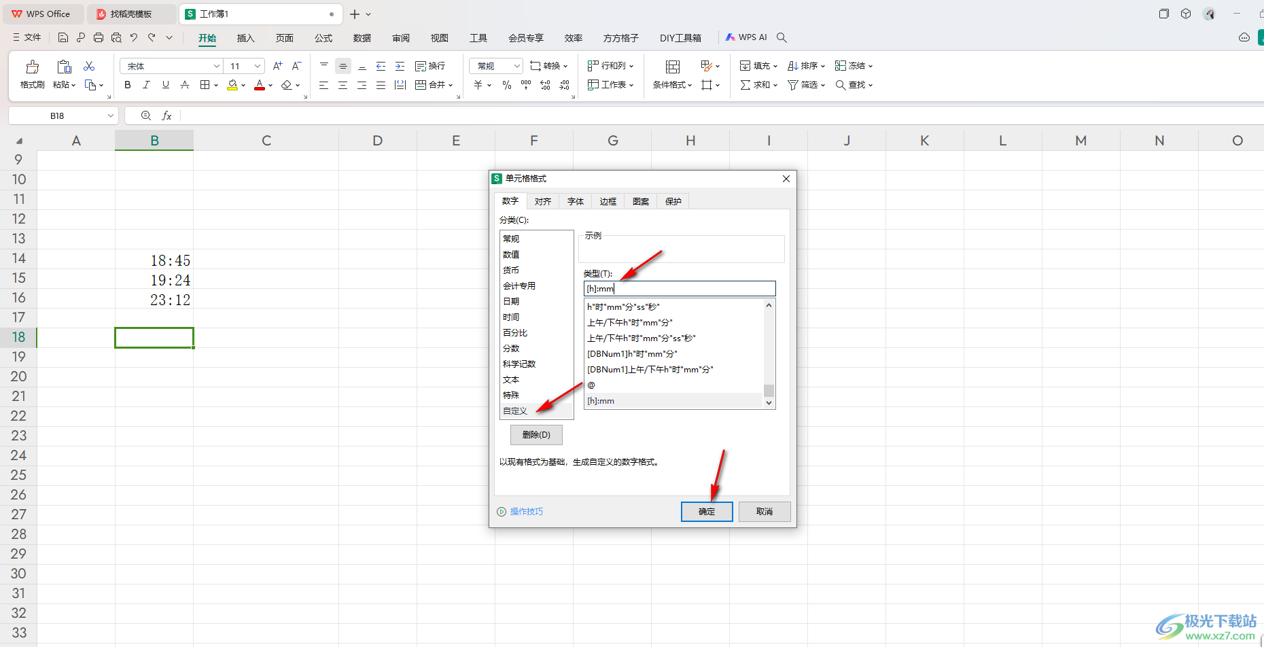Click the Increase Decimal Places icon
This screenshot has width=1264, height=647.
(545, 85)
